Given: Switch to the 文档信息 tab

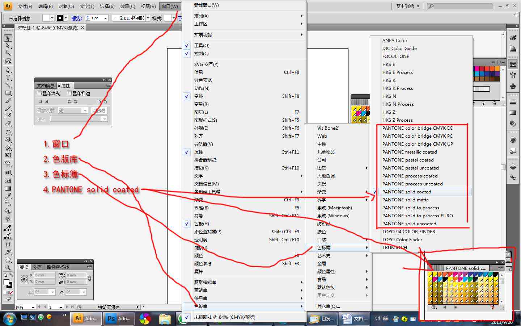Looking at the screenshot, I should (46, 85).
